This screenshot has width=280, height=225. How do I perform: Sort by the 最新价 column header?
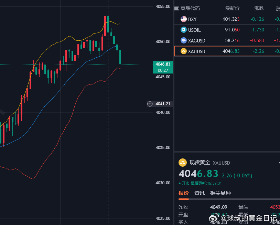click(x=232, y=8)
